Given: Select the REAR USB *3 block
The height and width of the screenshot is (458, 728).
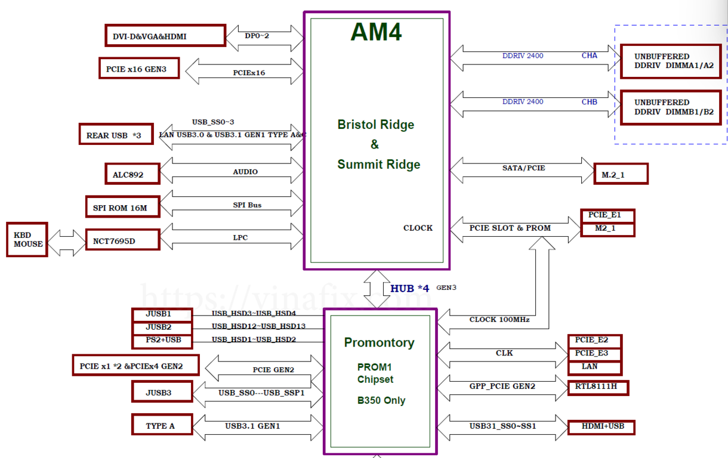Looking at the screenshot, I should click(116, 134).
